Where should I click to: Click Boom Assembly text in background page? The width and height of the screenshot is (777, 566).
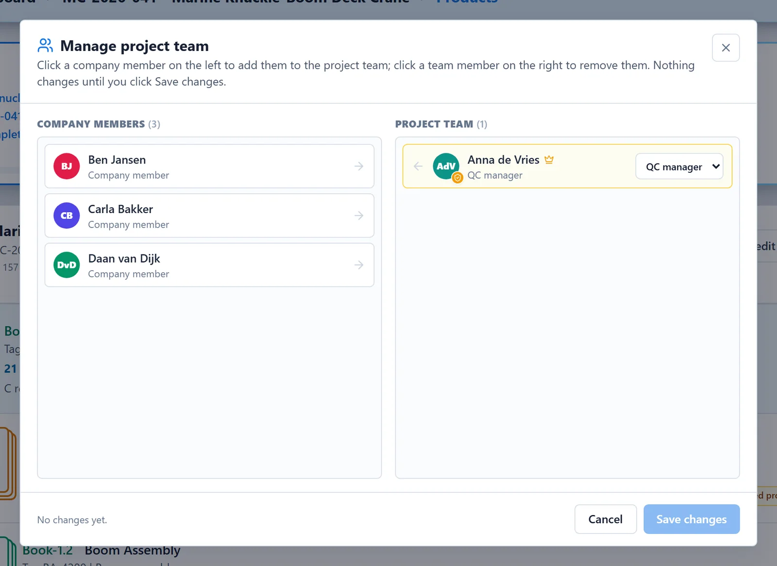tap(133, 550)
